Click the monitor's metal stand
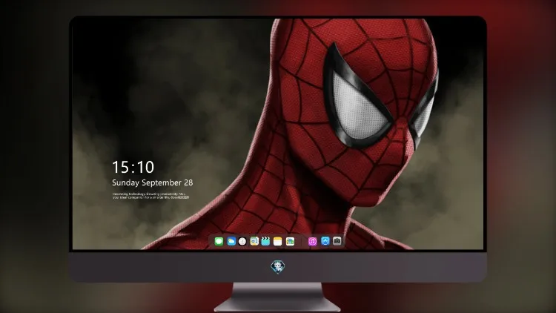The image size is (556, 313). [x=278, y=297]
